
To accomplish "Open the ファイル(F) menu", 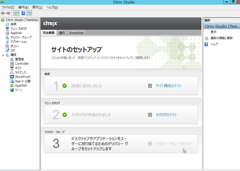I will pos(8,7).
